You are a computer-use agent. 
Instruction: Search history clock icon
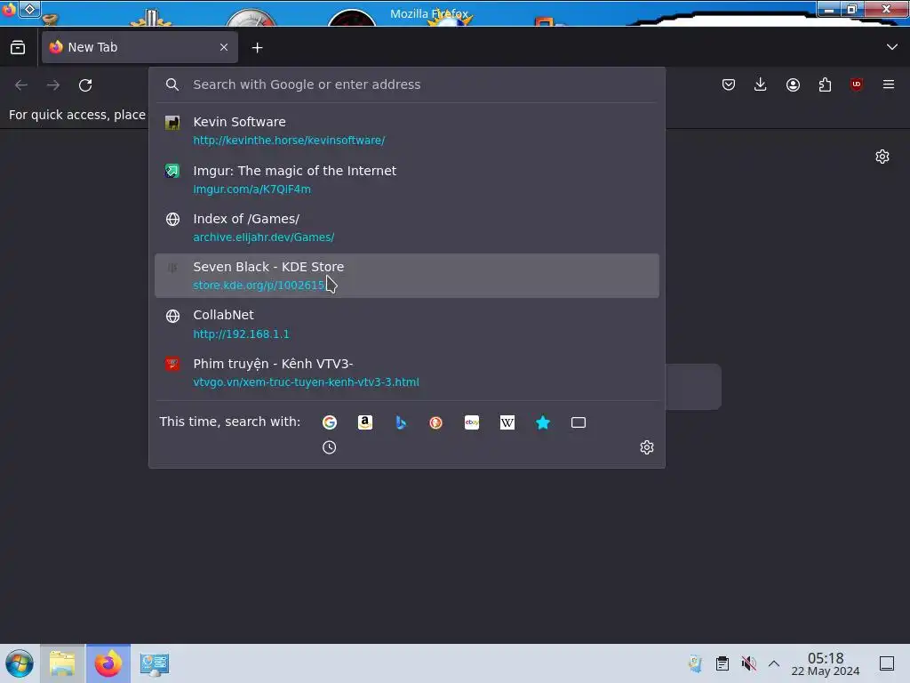[329, 447]
